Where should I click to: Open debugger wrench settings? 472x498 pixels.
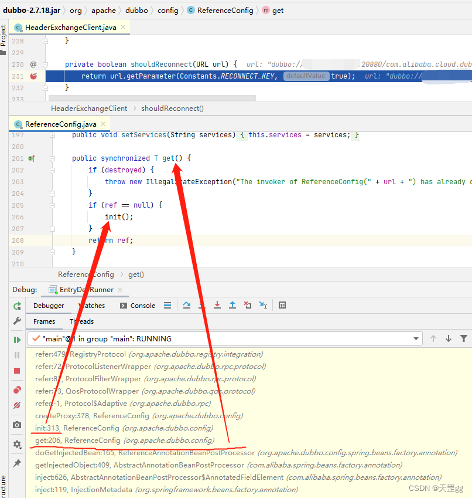(17, 321)
